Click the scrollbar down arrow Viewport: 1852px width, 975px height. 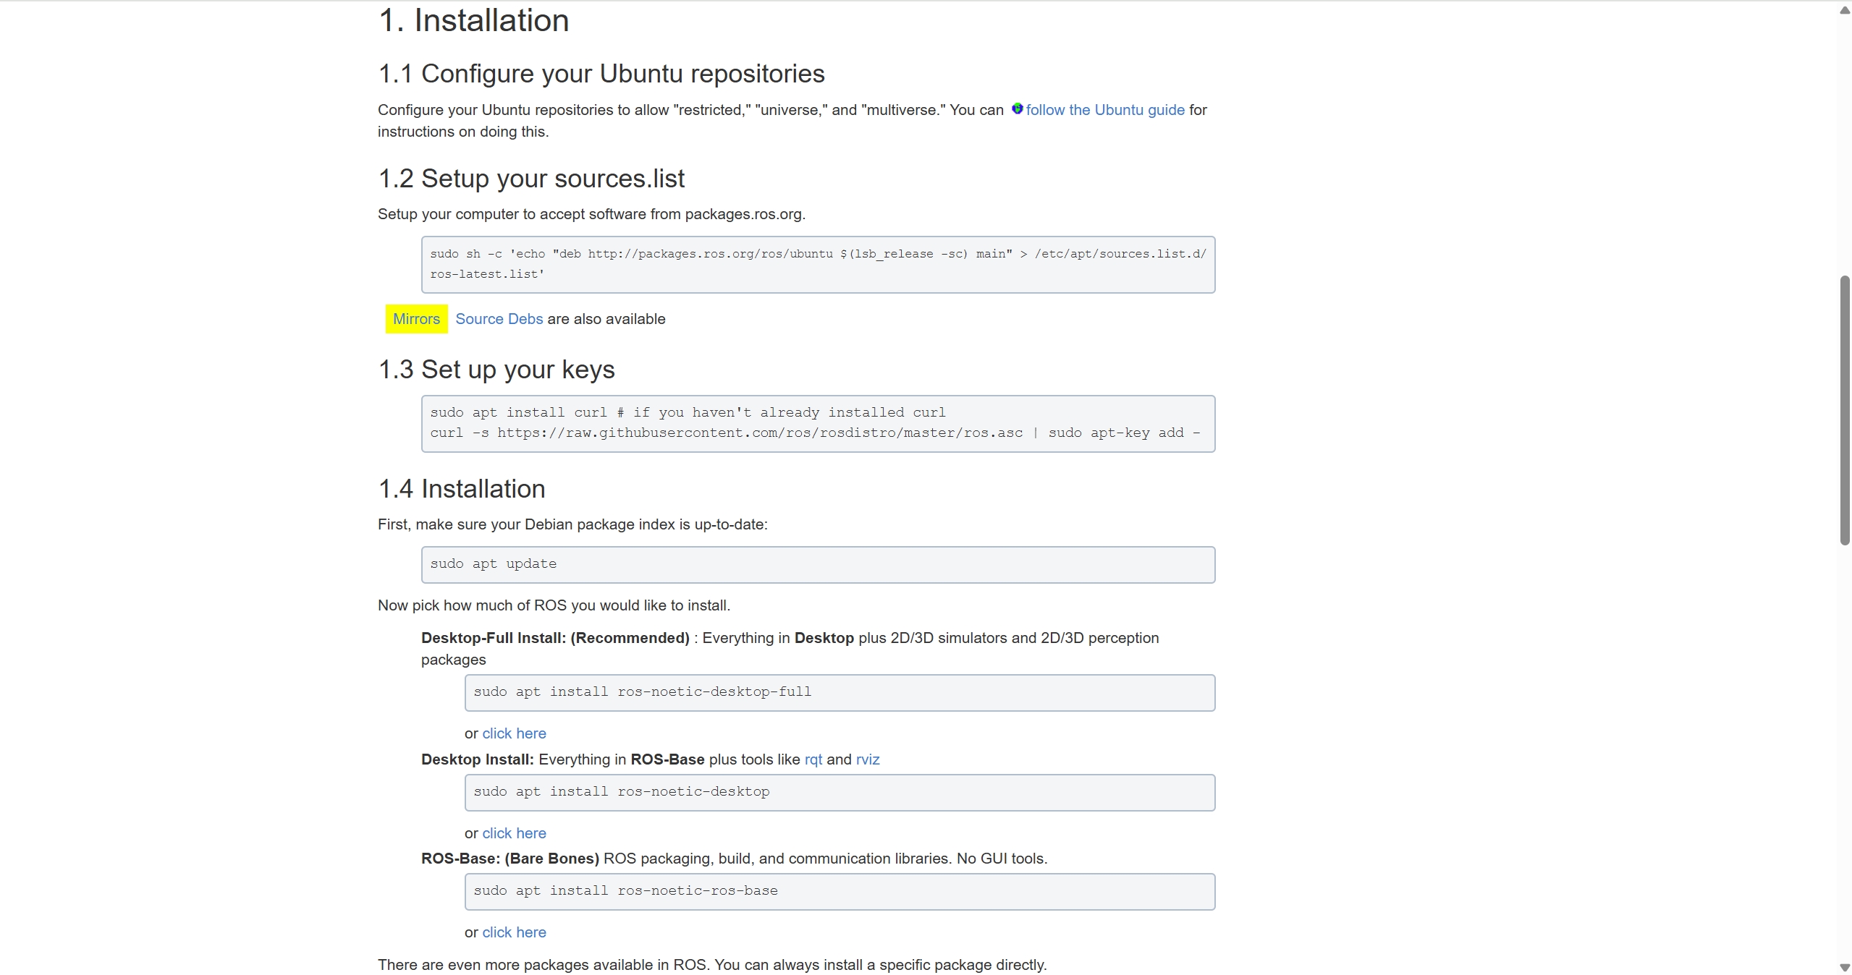click(1845, 967)
